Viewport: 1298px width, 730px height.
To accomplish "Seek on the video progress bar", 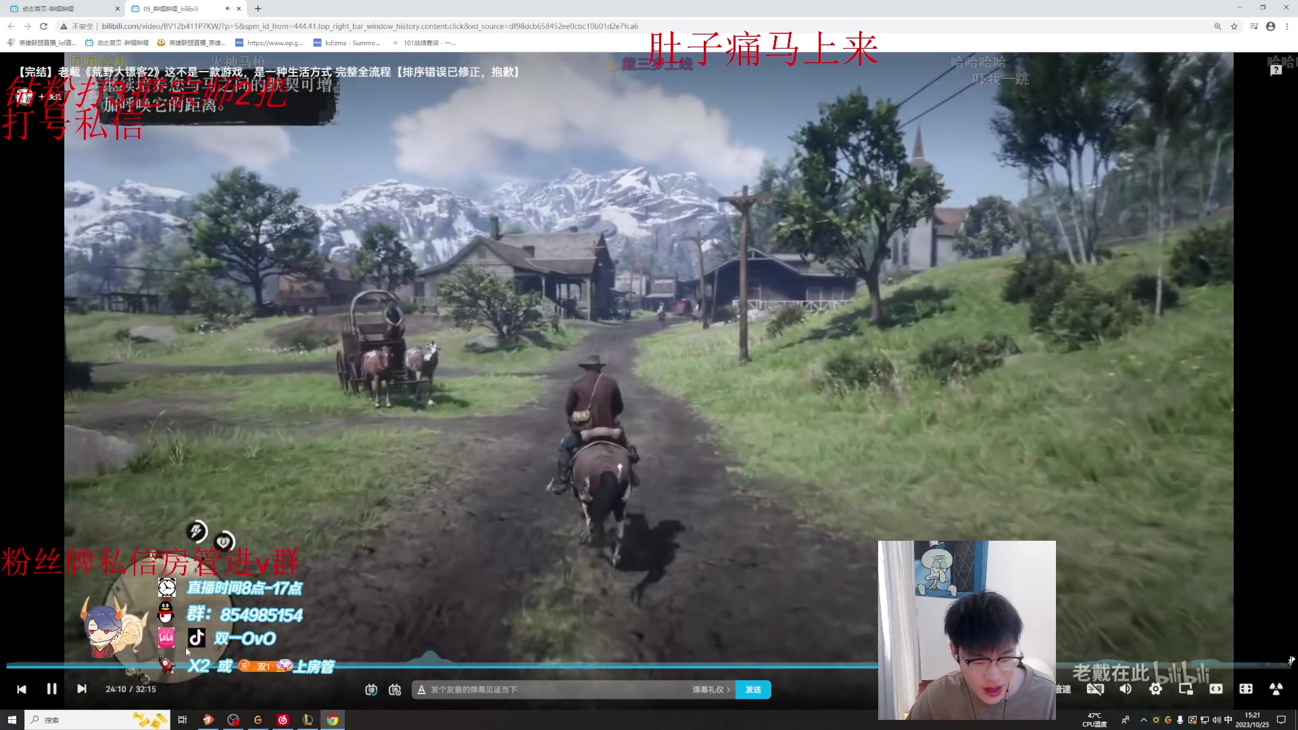I will [649, 666].
